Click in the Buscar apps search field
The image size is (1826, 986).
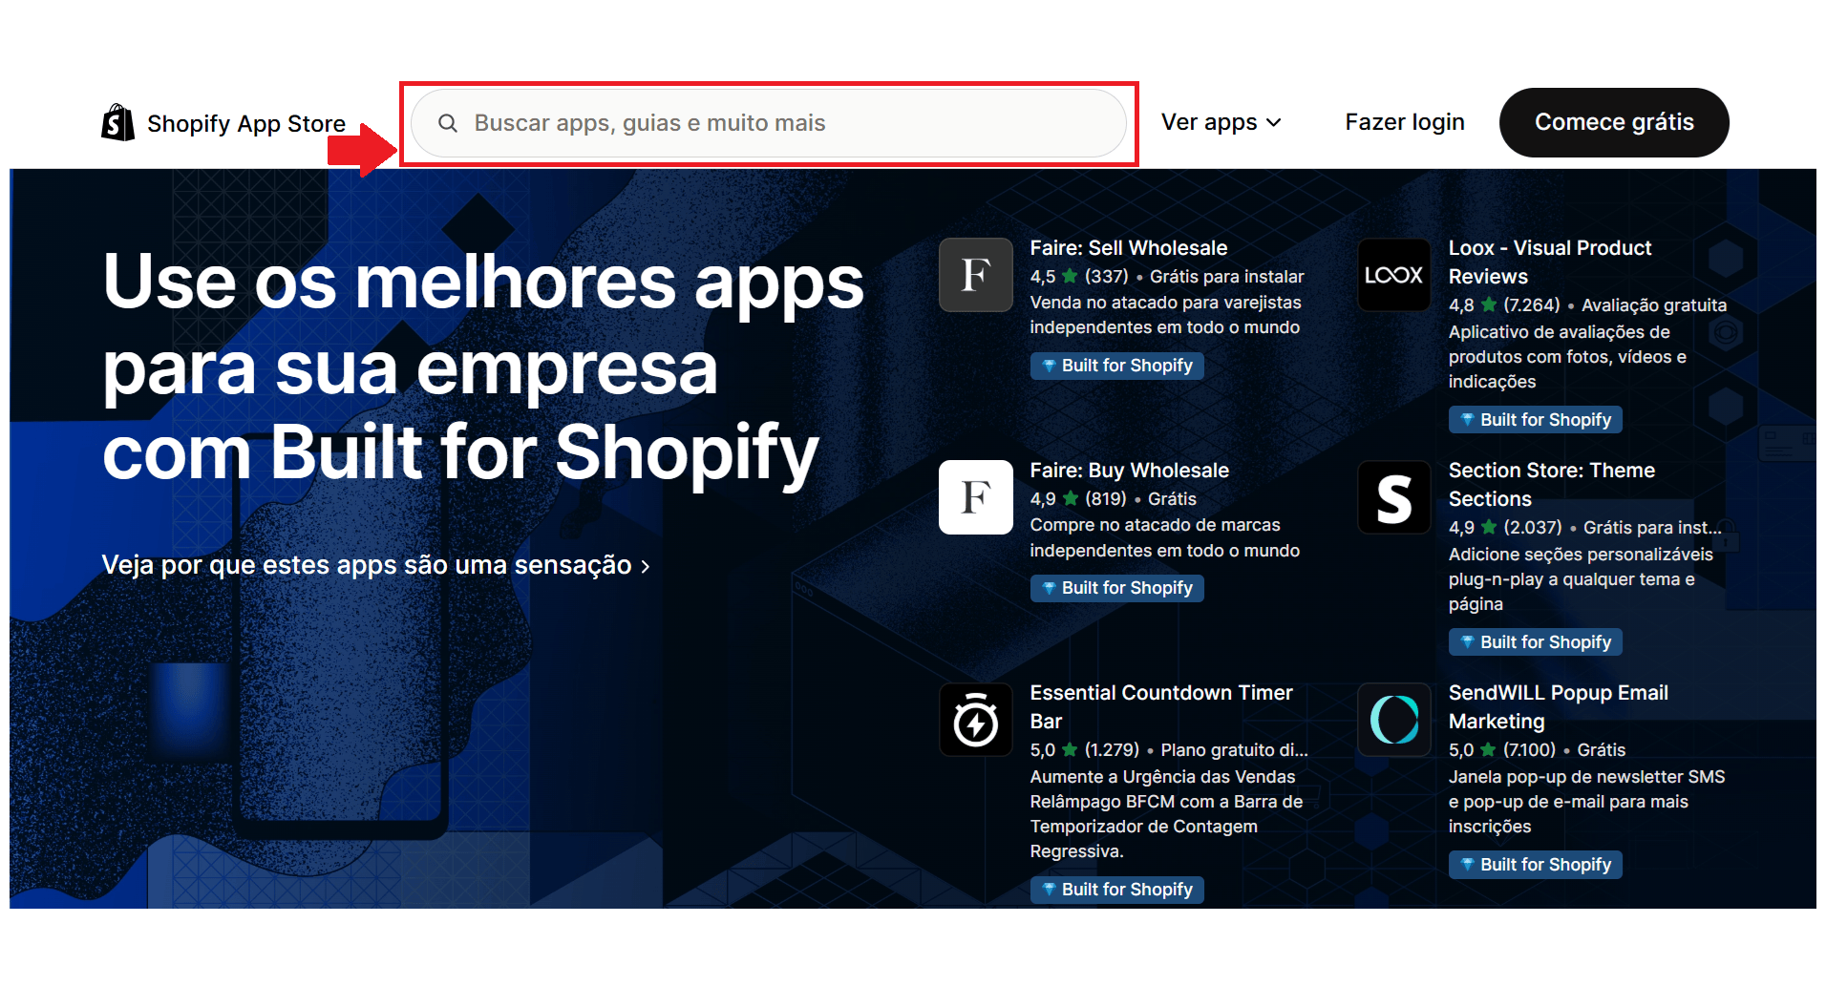[x=768, y=123]
